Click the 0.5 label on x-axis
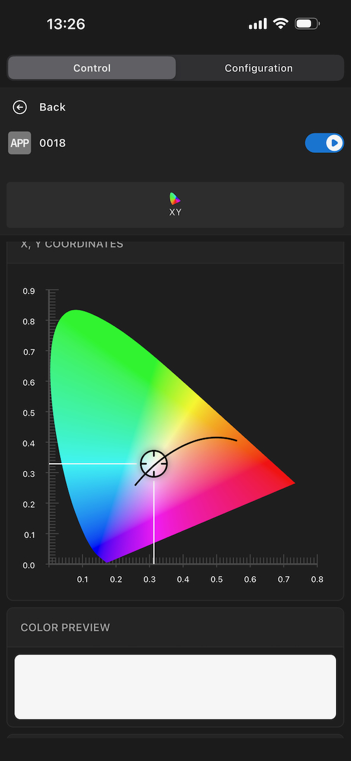 [217, 579]
